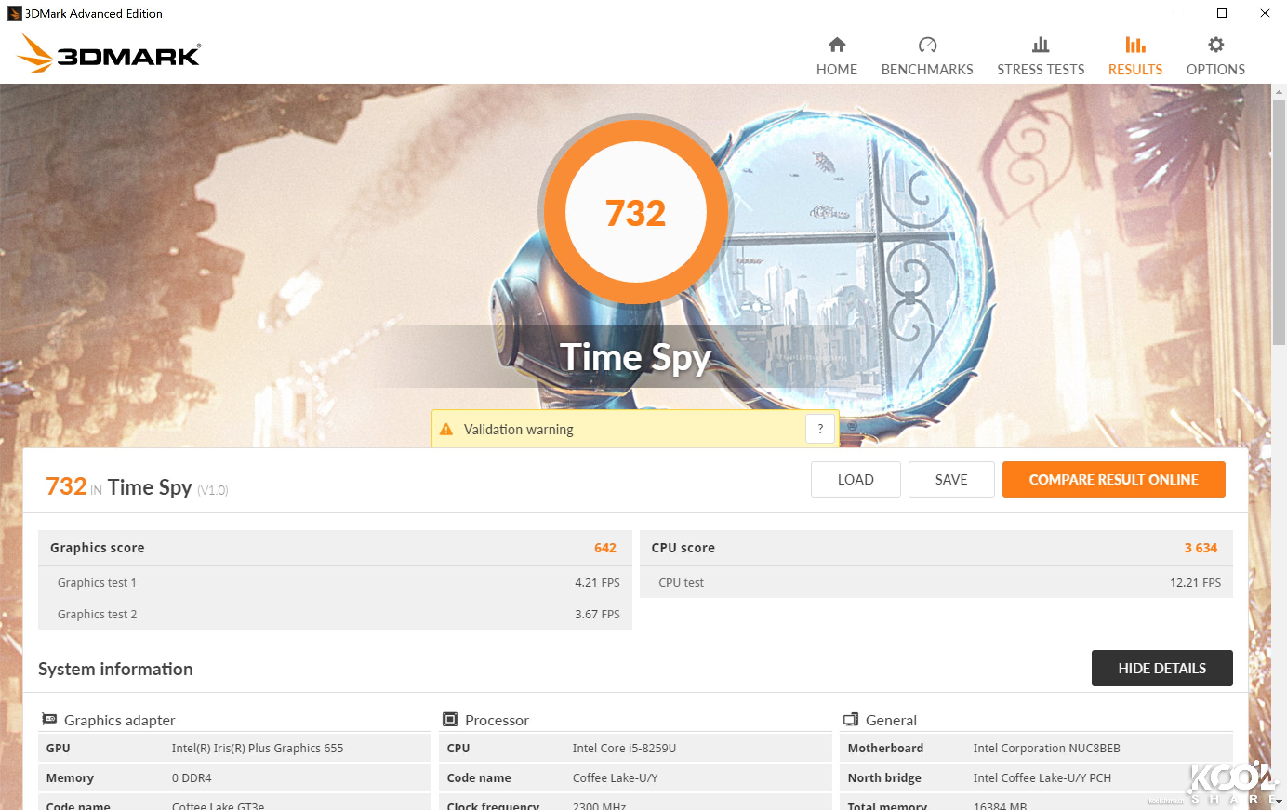Open Options via the gear icon

coord(1215,45)
